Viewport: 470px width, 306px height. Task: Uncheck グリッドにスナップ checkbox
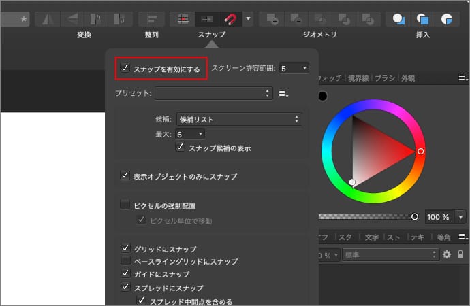click(x=125, y=249)
